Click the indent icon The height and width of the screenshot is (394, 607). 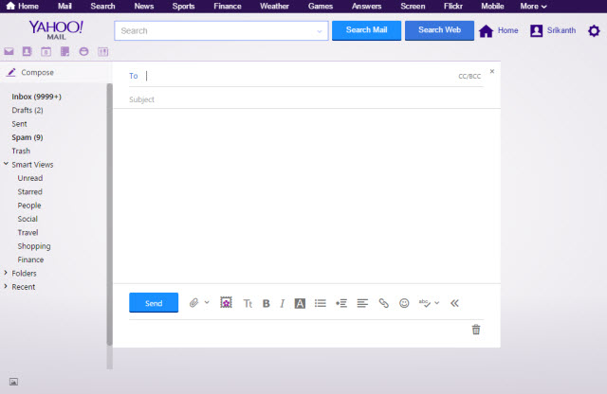coord(341,303)
